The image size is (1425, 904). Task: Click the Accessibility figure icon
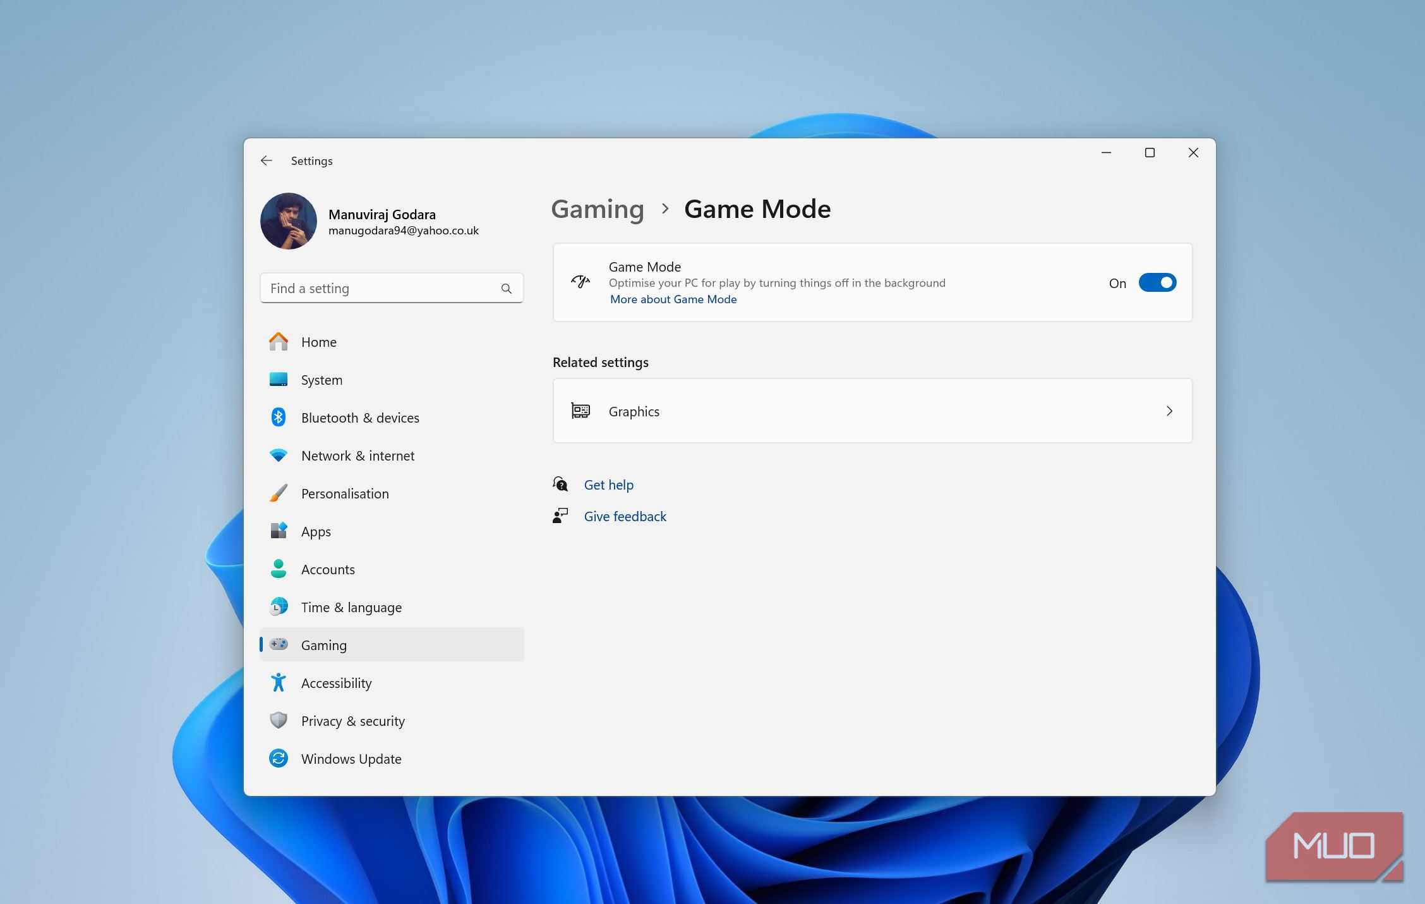tap(278, 683)
